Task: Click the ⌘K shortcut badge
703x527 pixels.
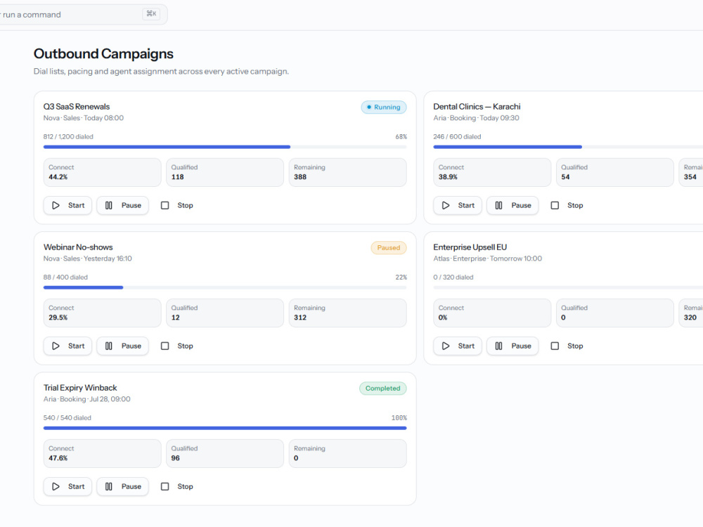Action: tap(152, 14)
